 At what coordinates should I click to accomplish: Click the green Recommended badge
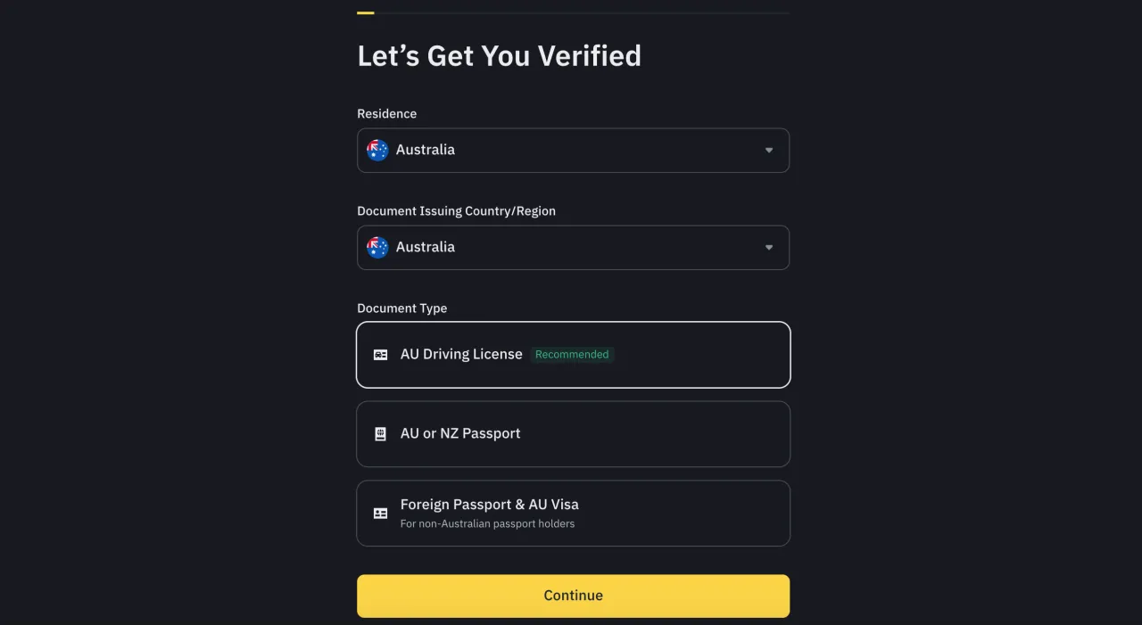[x=572, y=355]
